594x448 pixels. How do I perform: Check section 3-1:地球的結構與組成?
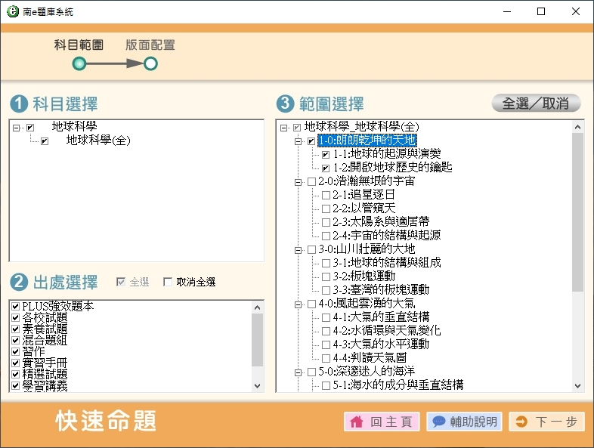[x=326, y=263]
